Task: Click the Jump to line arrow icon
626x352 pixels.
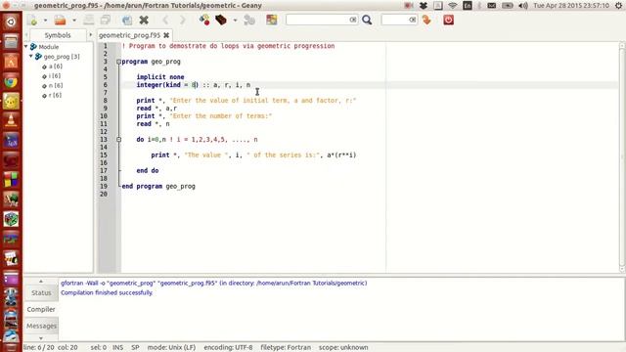Action: click(426, 20)
